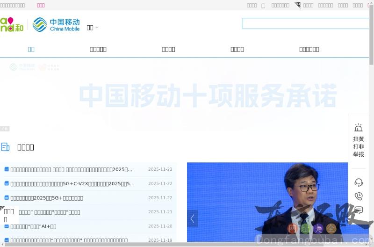Open chat message icon in right sidebar

pos(359,210)
